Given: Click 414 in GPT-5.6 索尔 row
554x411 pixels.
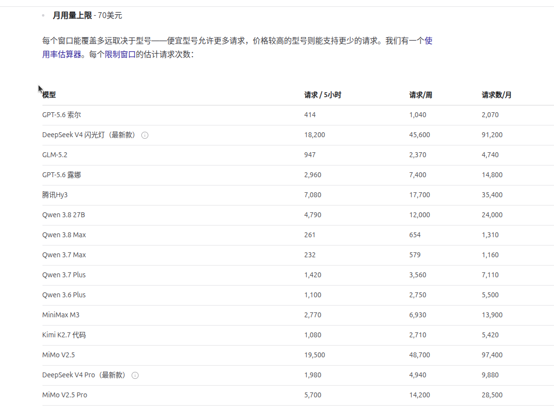Looking at the screenshot, I should (310, 115).
